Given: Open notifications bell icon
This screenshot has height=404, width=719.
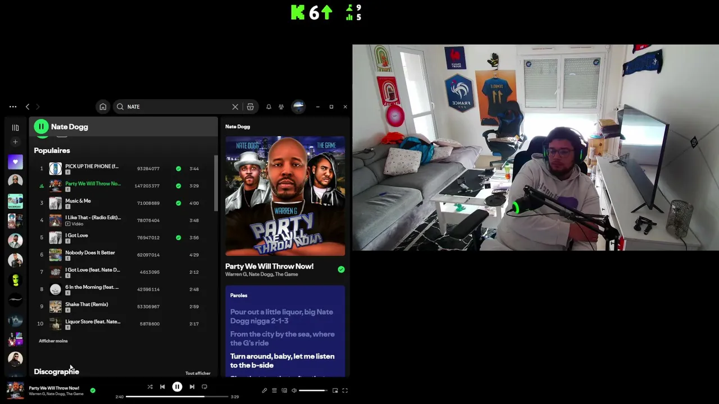Looking at the screenshot, I should [x=269, y=107].
